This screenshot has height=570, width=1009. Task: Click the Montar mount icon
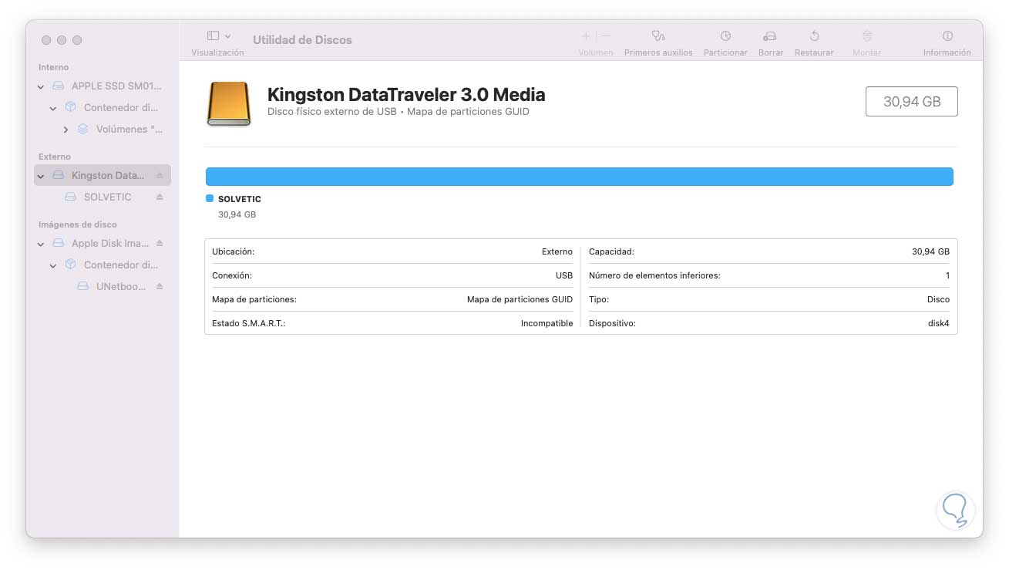click(867, 36)
